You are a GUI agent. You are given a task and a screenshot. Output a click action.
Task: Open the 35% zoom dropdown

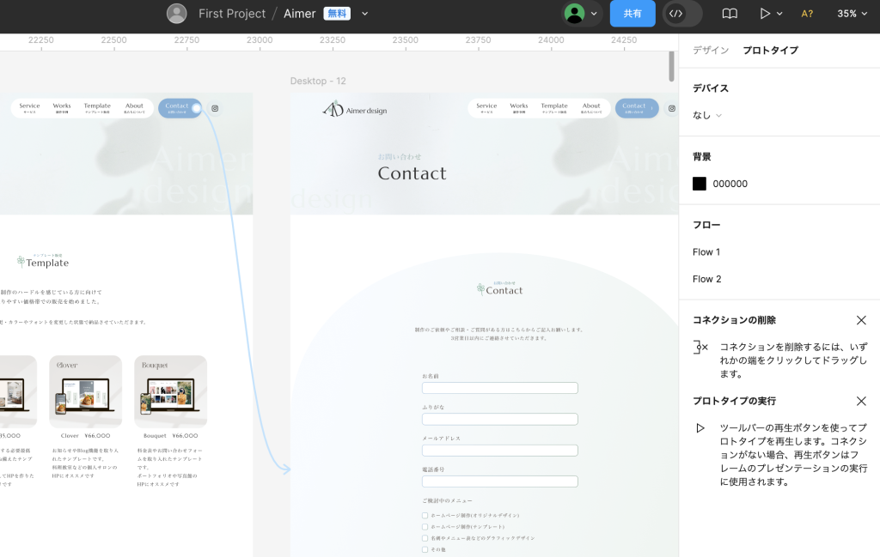coord(852,14)
